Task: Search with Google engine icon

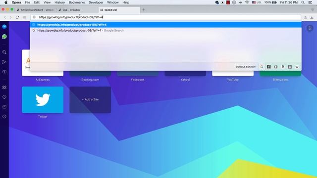Action: coord(262,67)
